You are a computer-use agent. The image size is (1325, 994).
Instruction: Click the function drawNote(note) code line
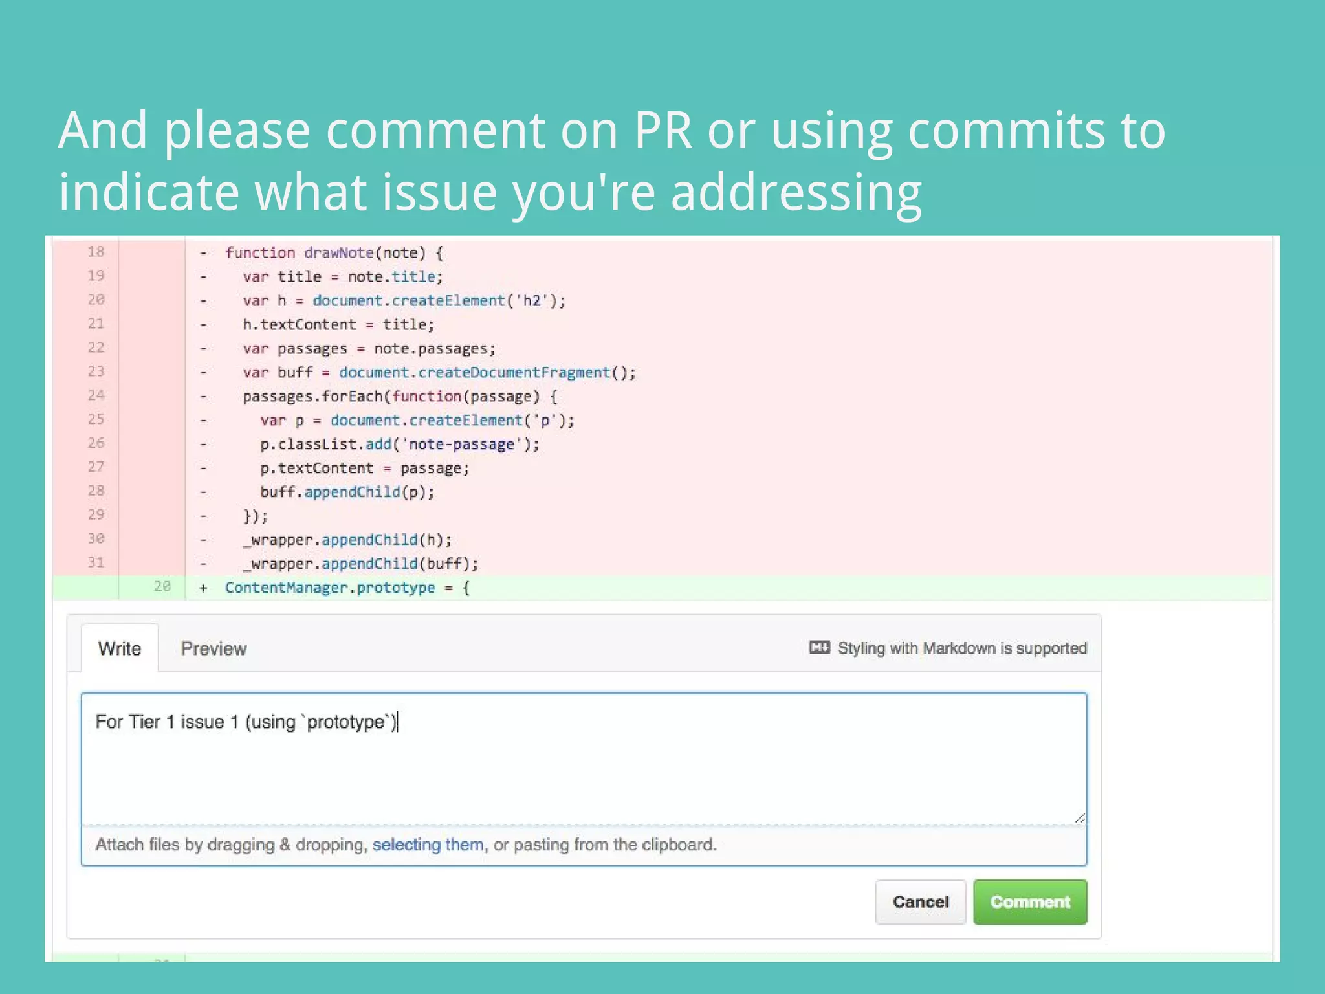click(333, 253)
